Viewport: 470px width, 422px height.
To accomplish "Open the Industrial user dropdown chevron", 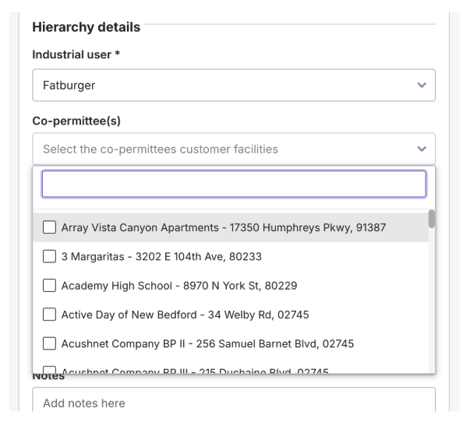I will point(422,86).
